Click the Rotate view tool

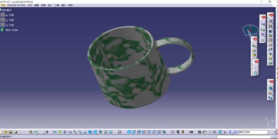[70, 132]
